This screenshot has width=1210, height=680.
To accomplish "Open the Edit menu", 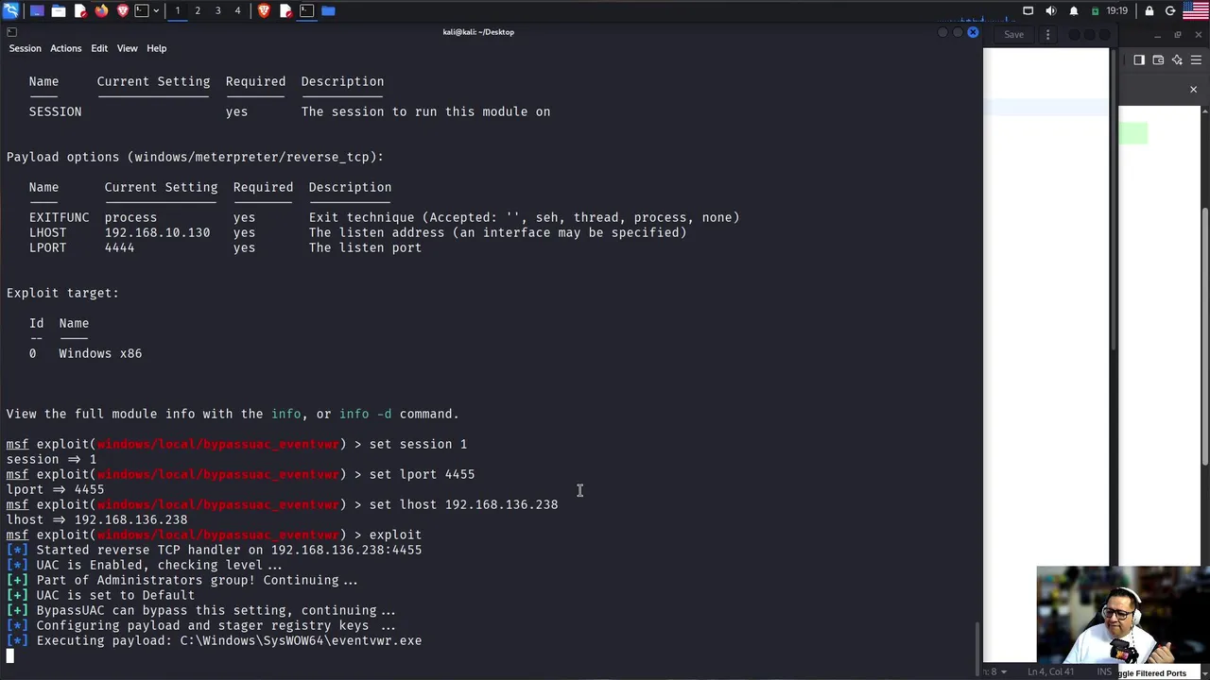I will [x=99, y=48].
